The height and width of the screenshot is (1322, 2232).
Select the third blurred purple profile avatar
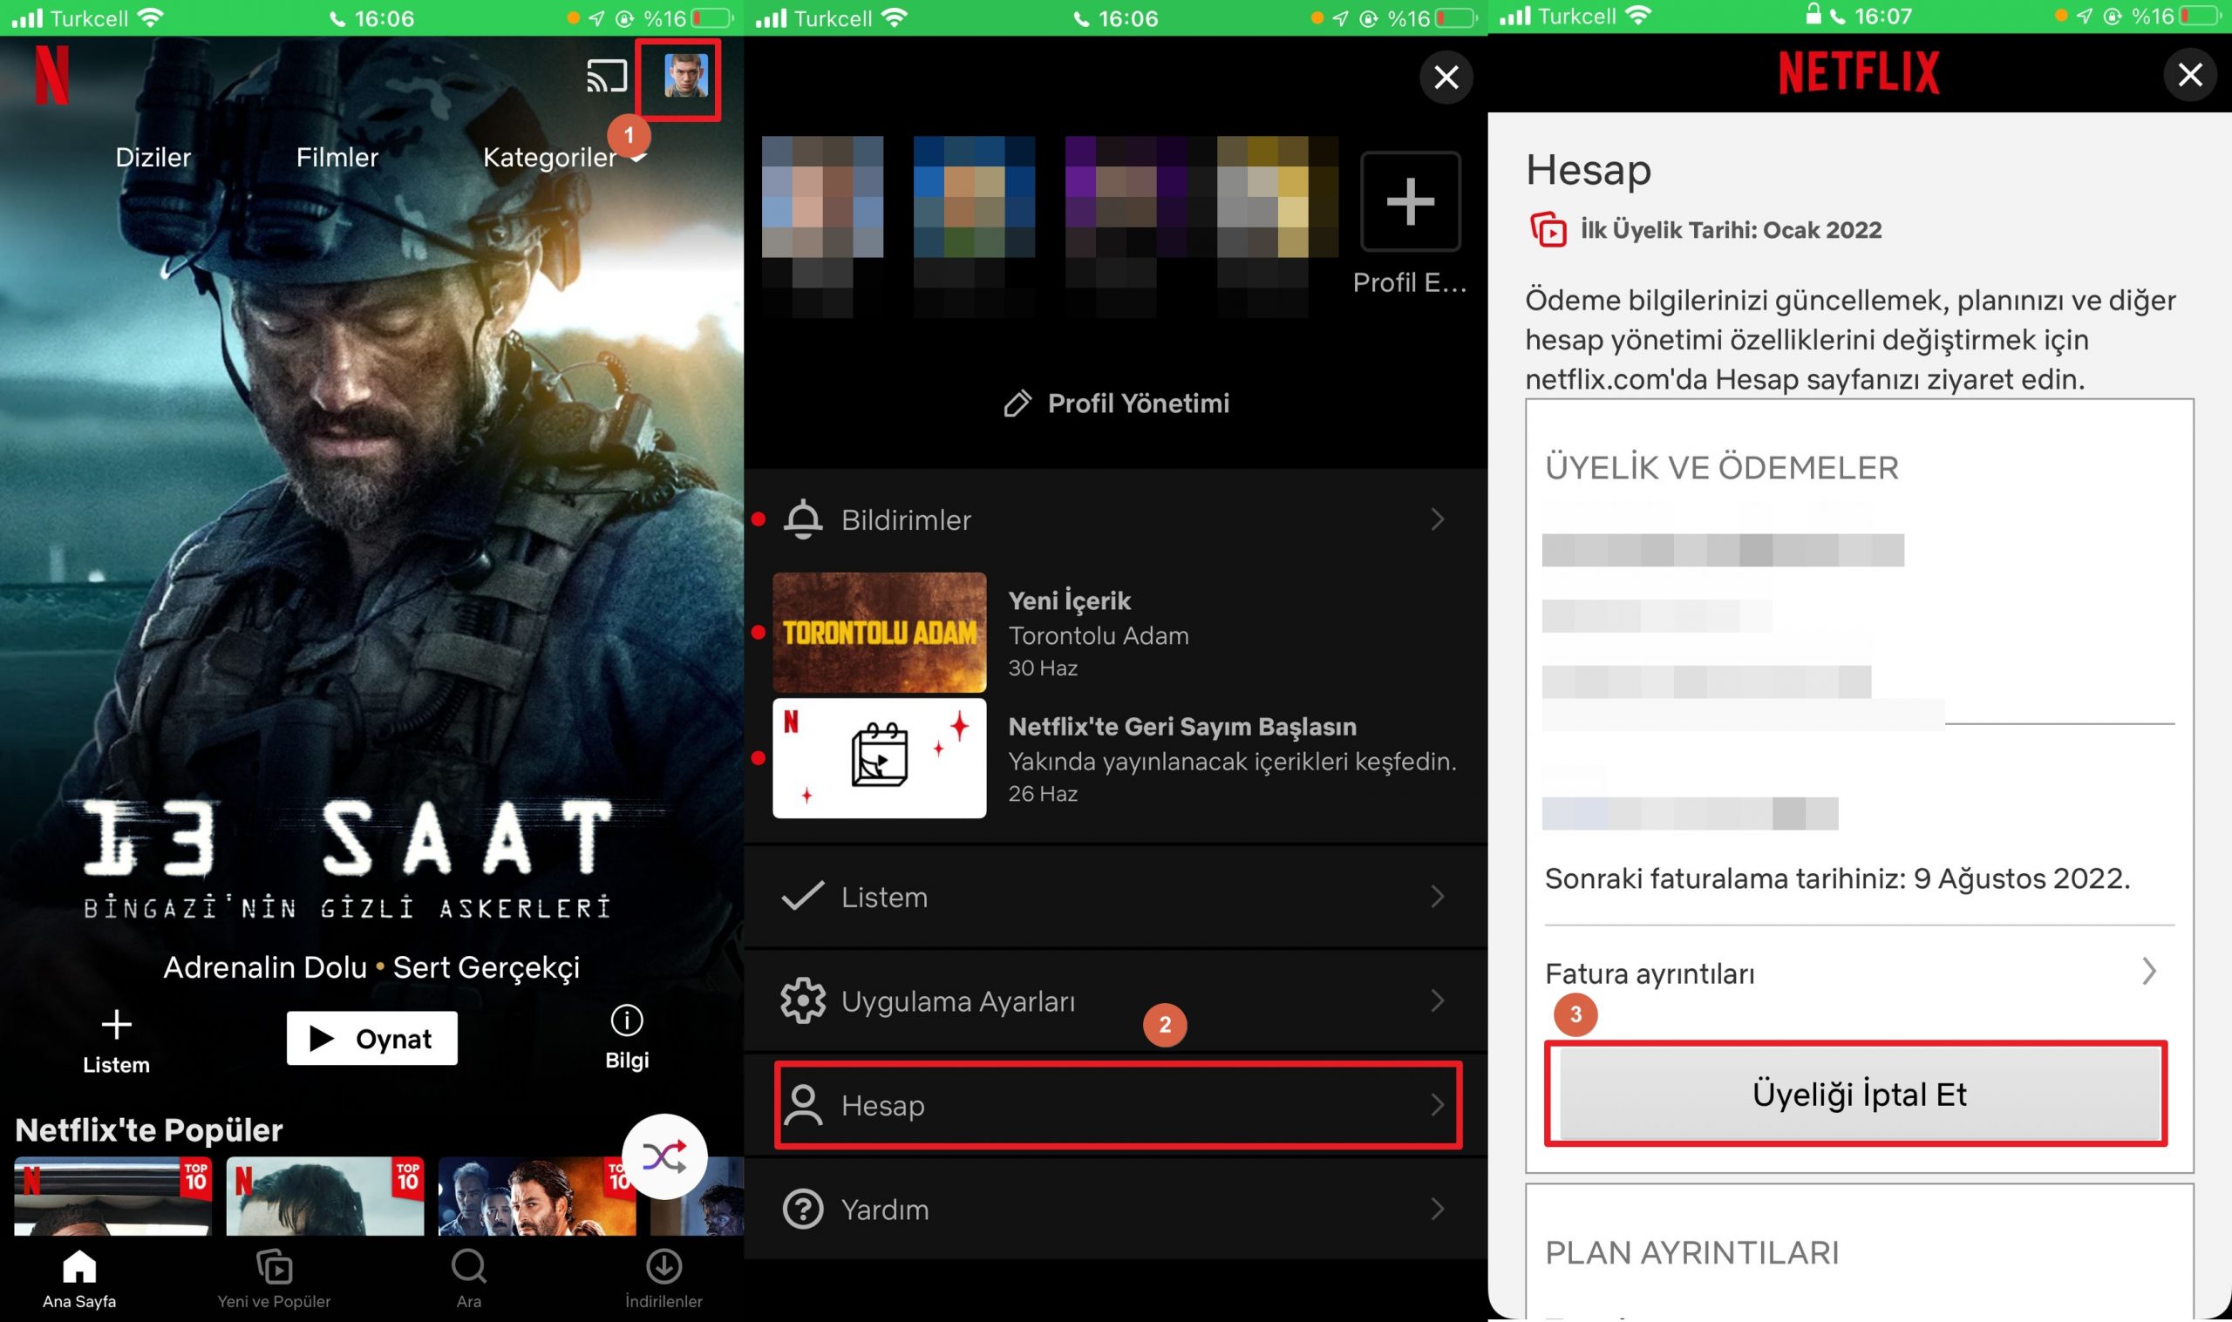(1126, 197)
